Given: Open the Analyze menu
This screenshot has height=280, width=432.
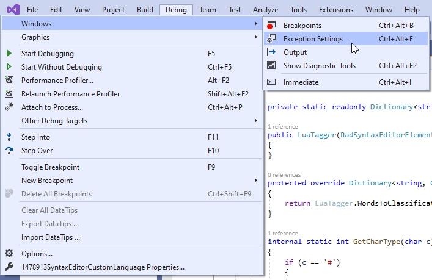Looking at the screenshot, I should tap(265, 10).
